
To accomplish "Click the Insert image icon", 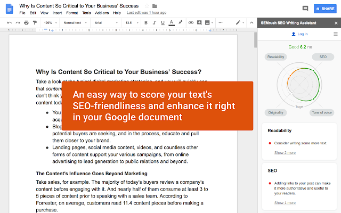I will point(207,22).
